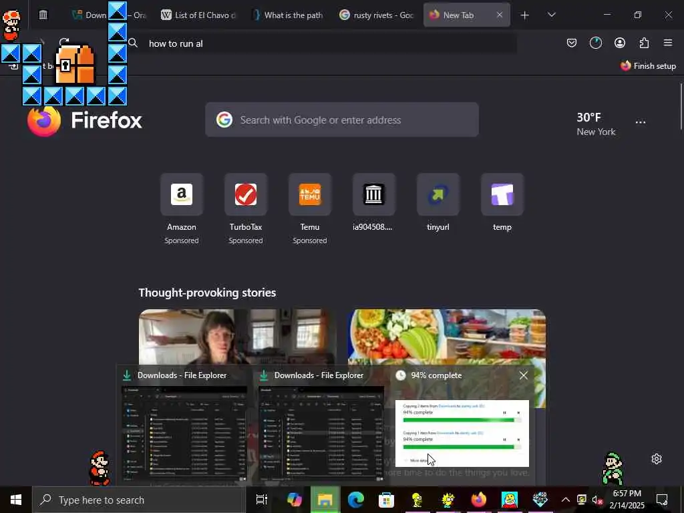Click the Windows Start button
684x513 pixels.
16,500
